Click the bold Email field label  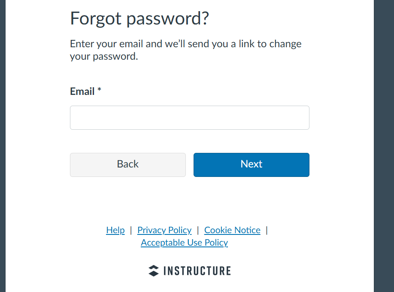click(x=82, y=91)
